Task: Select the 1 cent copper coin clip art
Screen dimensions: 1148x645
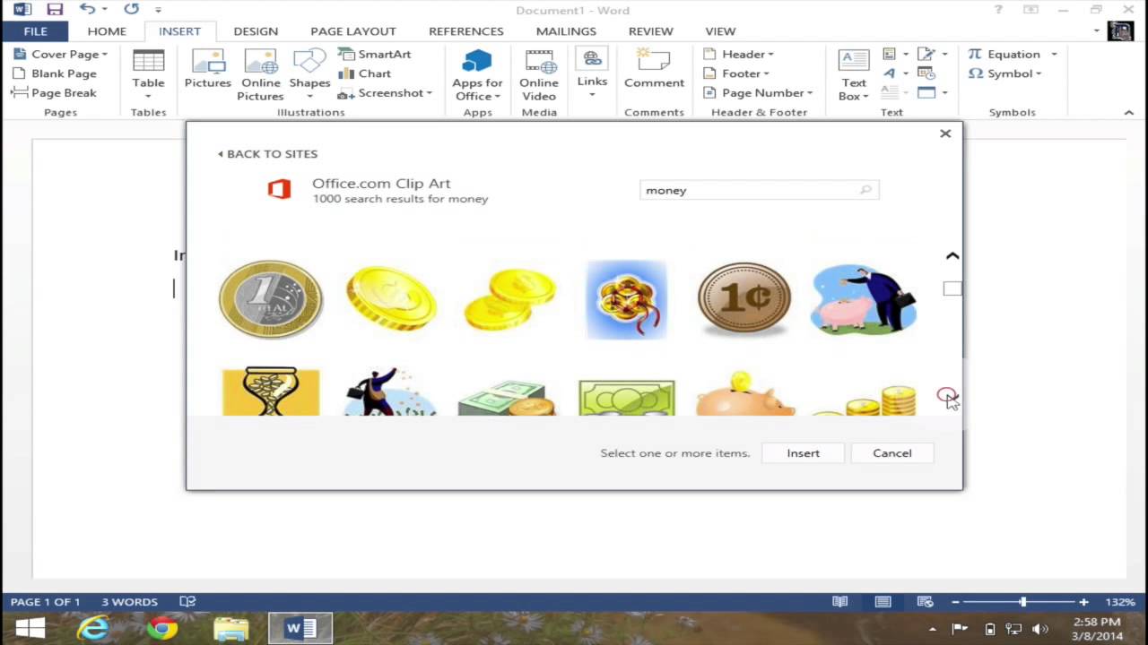Action: [744, 298]
